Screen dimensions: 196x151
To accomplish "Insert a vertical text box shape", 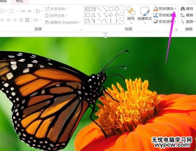I will pos(93,9).
